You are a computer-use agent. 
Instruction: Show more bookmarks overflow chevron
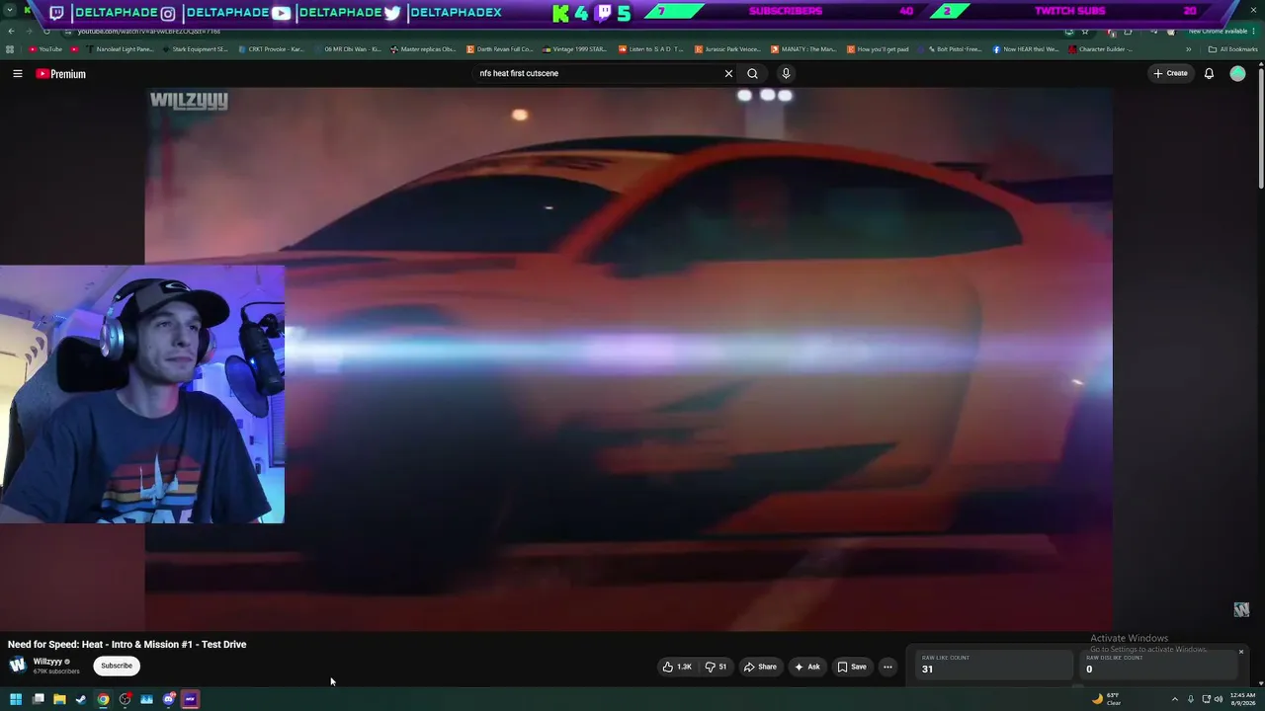click(x=1189, y=49)
